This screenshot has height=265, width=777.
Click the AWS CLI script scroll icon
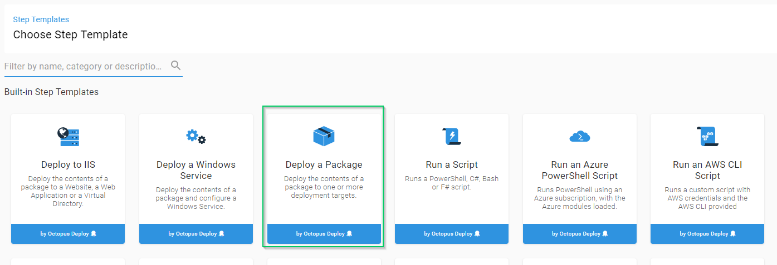pyautogui.click(x=707, y=136)
